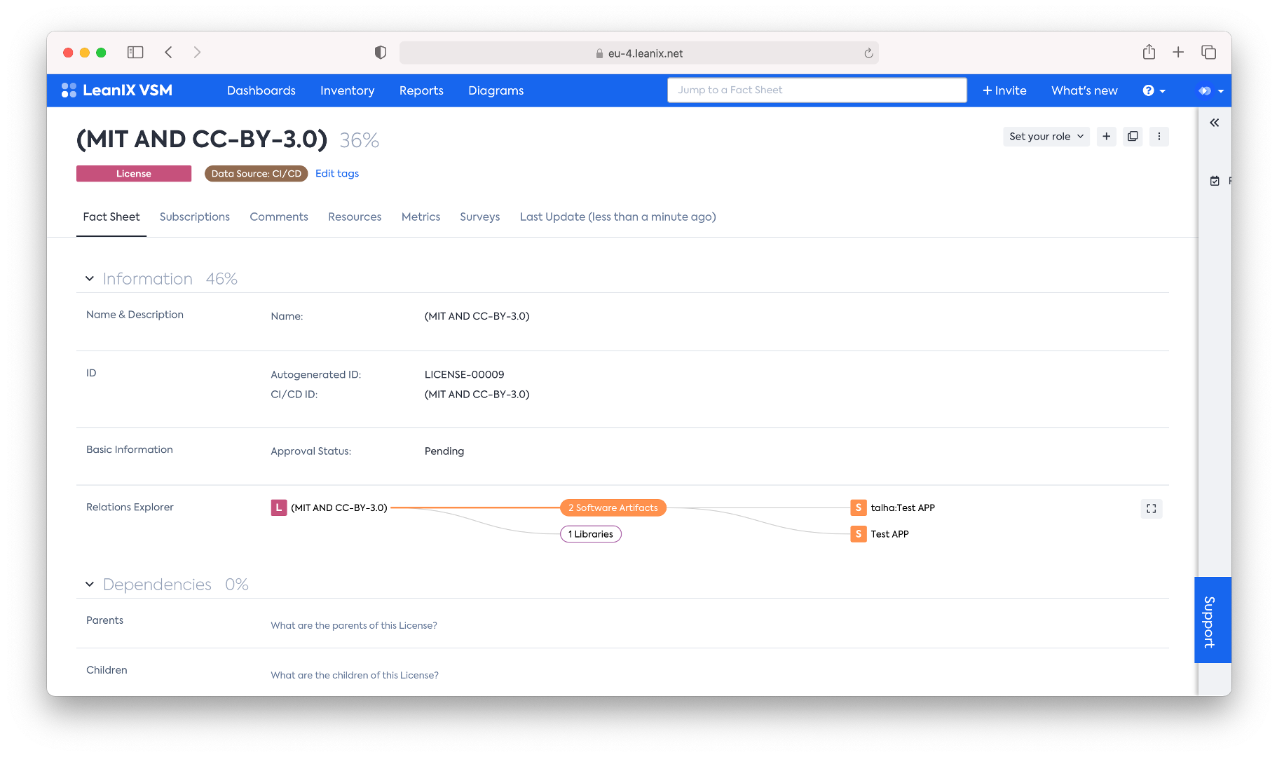The height and width of the screenshot is (757, 1277).
Task: Switch to the Comments tab
Action: pyautogui.click(x=279, y=217)
